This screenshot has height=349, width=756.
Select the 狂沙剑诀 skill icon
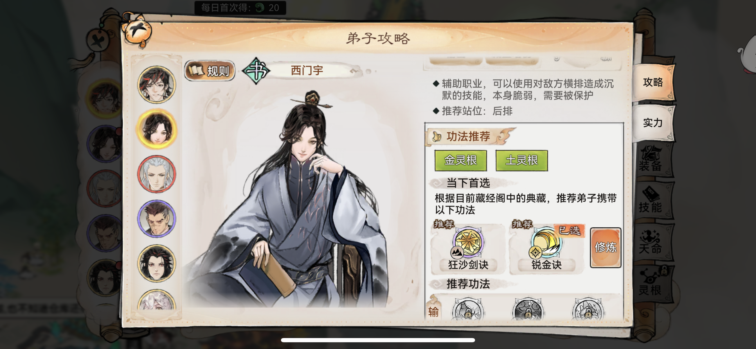pyautogui.click(x=468, y=242)
